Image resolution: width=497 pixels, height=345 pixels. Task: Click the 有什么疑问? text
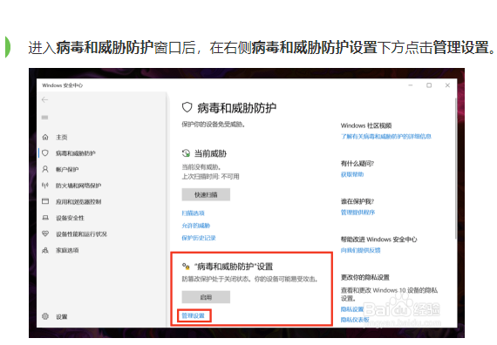pos(357,164)
